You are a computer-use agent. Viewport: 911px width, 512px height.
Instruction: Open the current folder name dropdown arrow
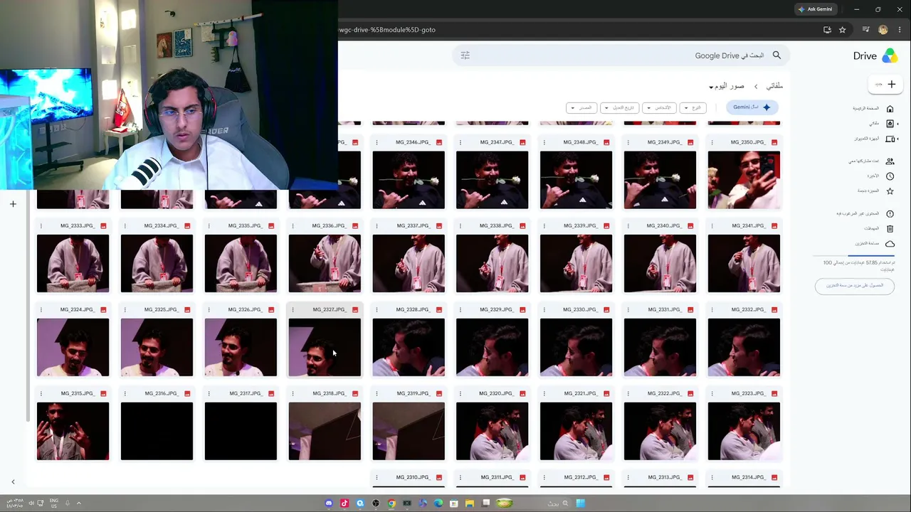711,87
